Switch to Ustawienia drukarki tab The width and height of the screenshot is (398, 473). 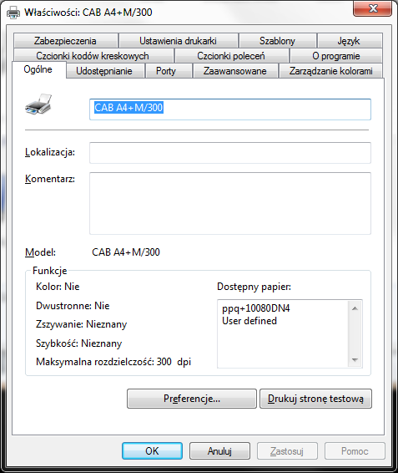179,41
